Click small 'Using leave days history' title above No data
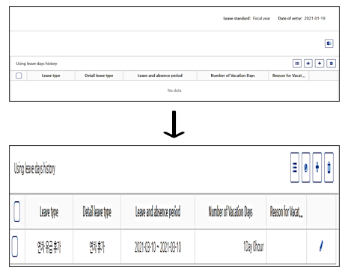 [37, 64]
